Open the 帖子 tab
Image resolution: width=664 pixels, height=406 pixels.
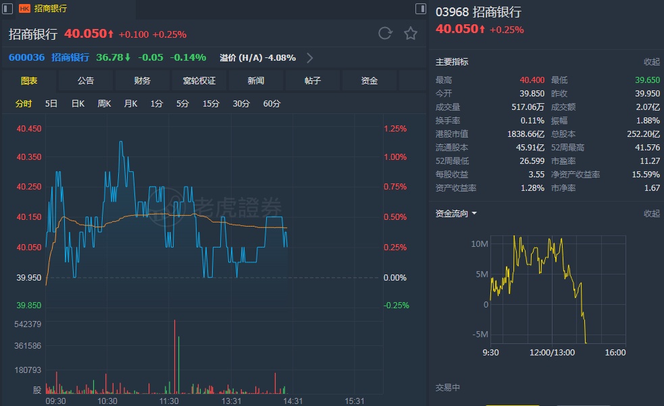(x=313, y=81)
